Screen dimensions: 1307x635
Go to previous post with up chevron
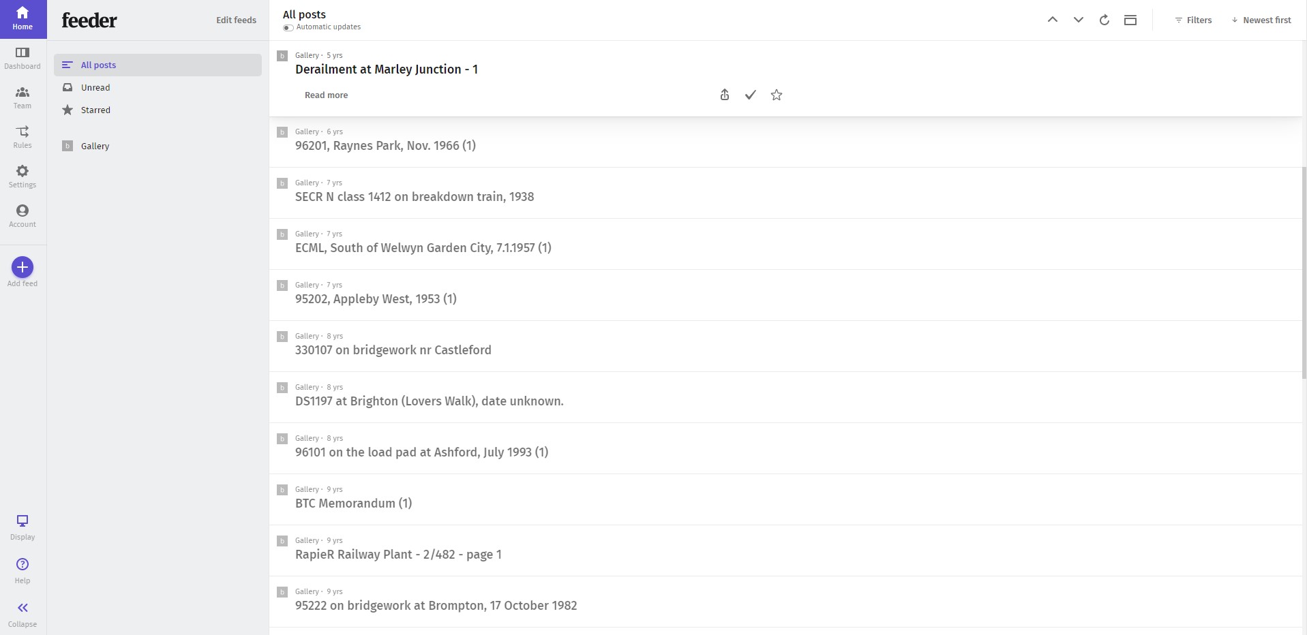pos(1053,20)
